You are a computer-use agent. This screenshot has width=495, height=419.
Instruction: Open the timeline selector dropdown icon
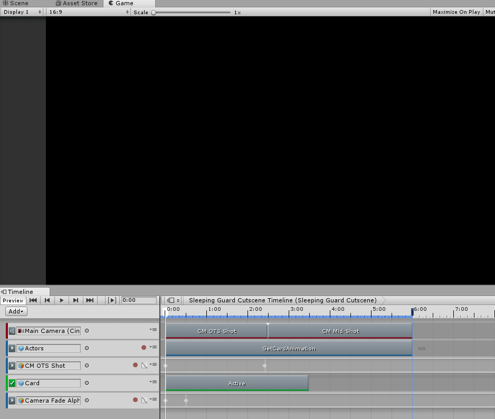coord(173,300)
